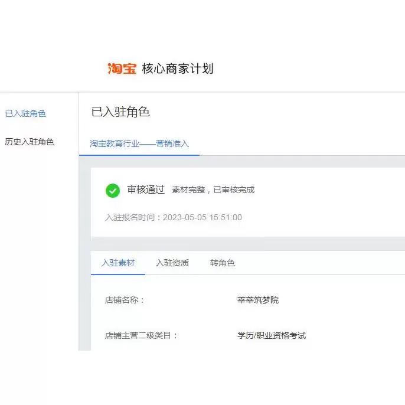Click the 审核通过 status text
This screenshot has width=405, height=405.
coord(146,190)
